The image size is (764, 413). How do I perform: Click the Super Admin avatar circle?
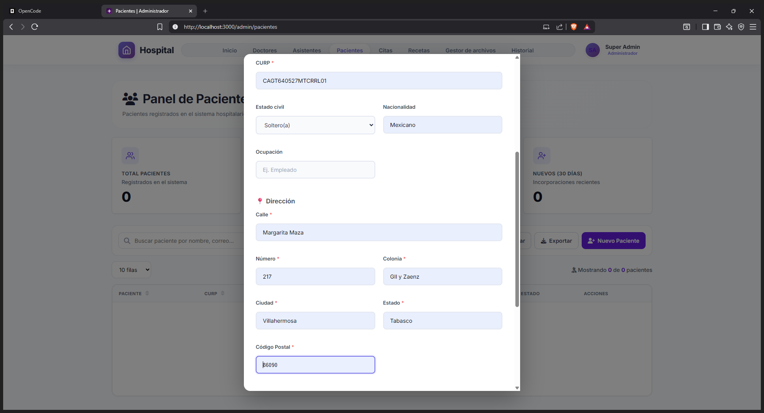(593, 50)
